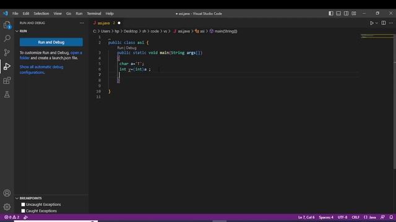The height and width of the screenshot is (222, 396).
Task: Show errors and warnings count
Action: tap(12, 217)
